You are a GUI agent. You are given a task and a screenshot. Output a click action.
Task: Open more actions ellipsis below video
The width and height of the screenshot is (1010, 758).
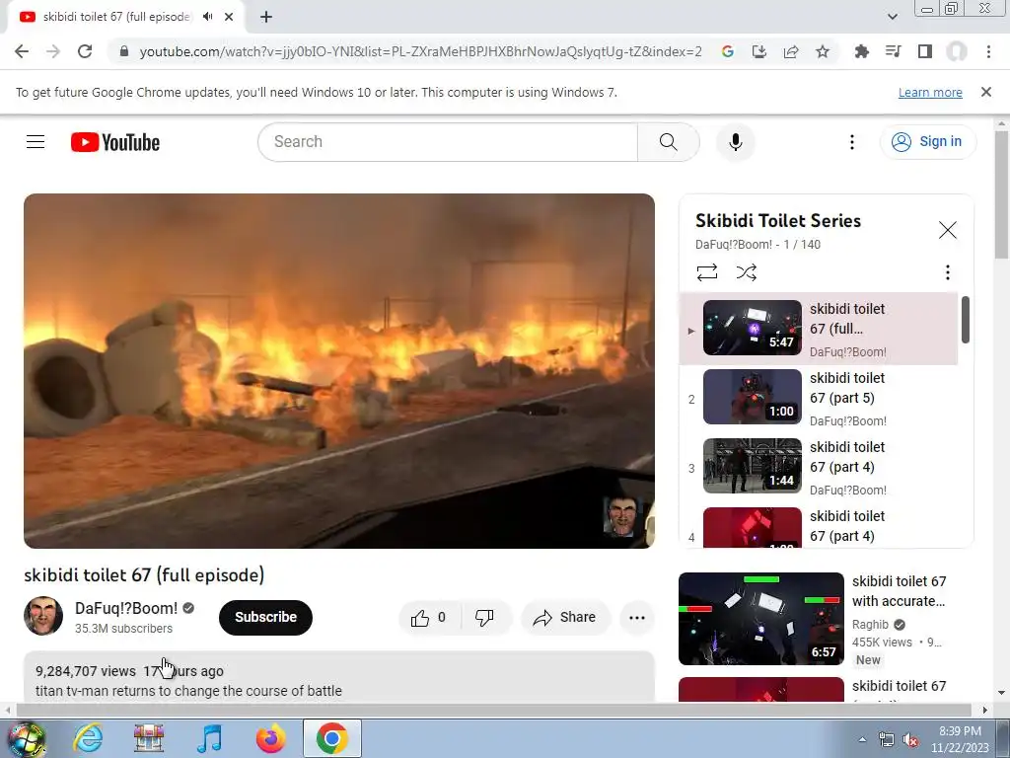[x=636, y=618]
